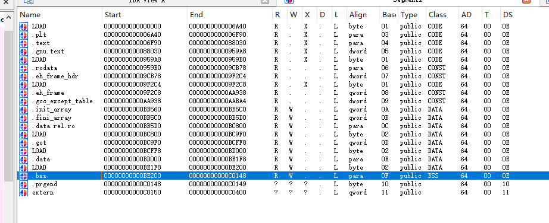Screen dimensions: 549x223
Task: Click the segment icon beside .eh_frame_hdr row
Action: 23,76
